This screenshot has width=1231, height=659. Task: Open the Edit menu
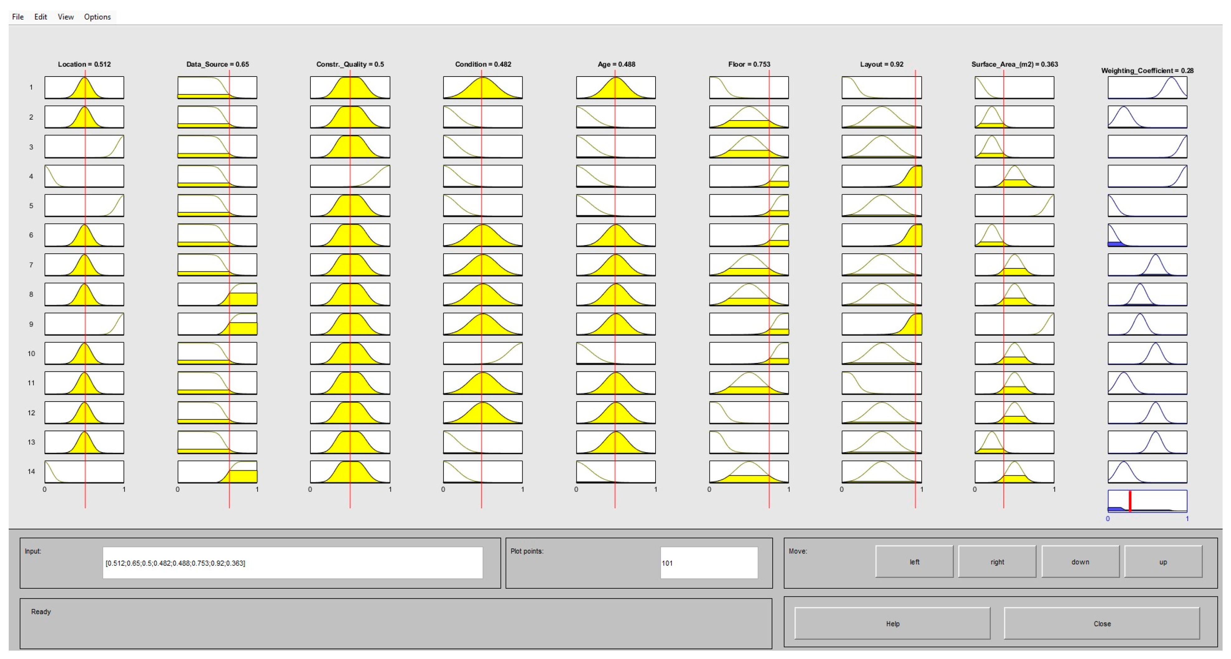[40, 17]
